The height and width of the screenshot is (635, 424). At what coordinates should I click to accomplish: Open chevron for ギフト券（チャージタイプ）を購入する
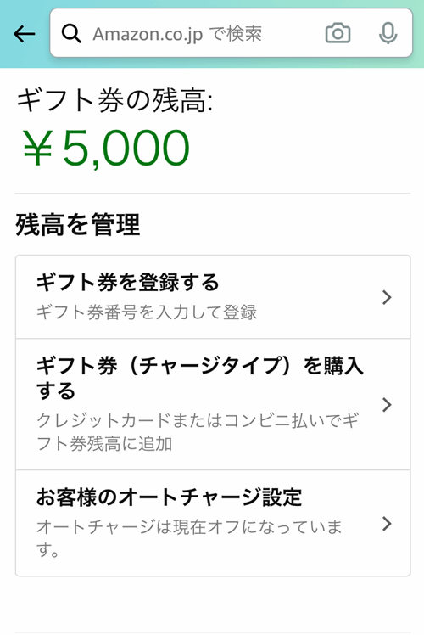coord(387,405)
